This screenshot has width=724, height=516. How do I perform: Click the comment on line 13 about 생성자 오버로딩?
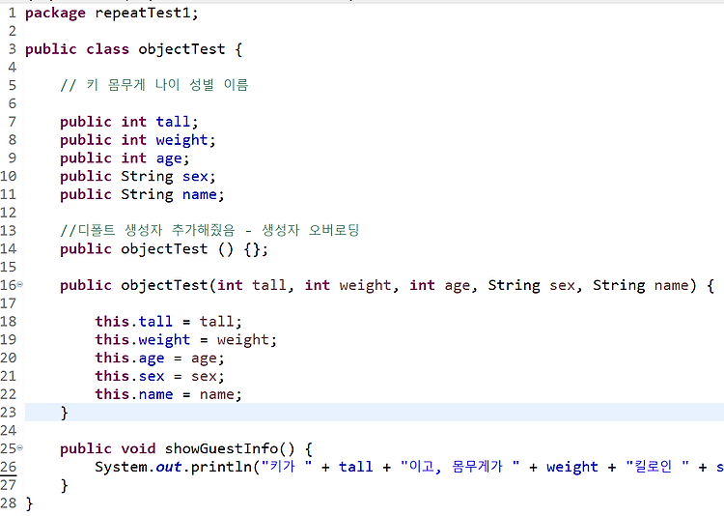coord(209,230)
